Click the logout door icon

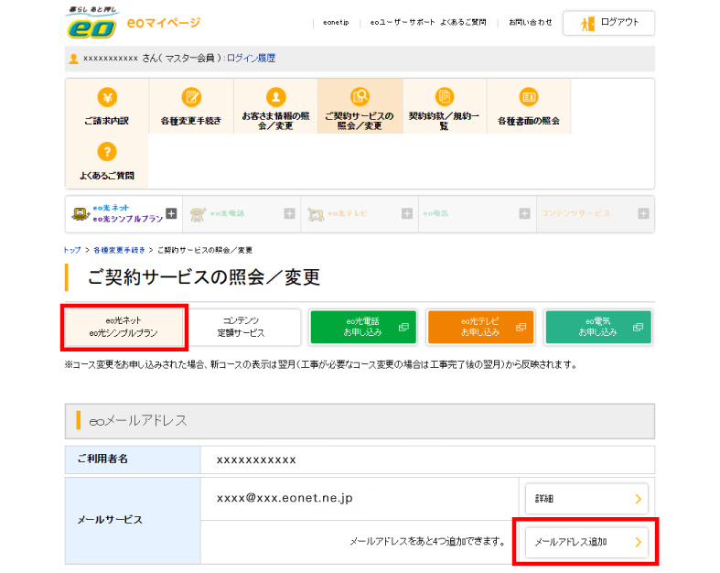[x=587, y=24]
